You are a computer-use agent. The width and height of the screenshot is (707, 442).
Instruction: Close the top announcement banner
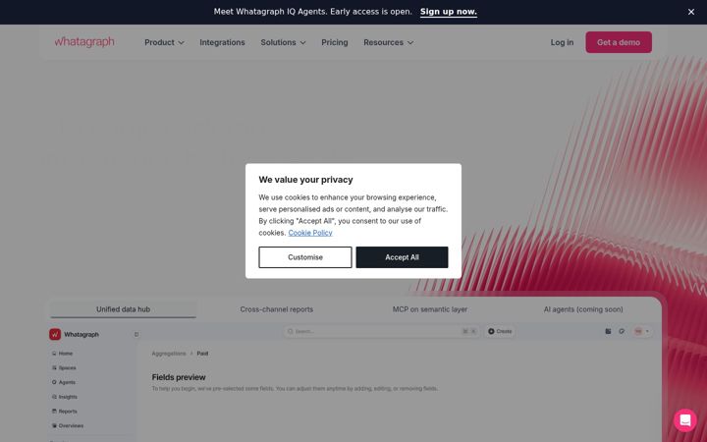[x=690, y=12]
